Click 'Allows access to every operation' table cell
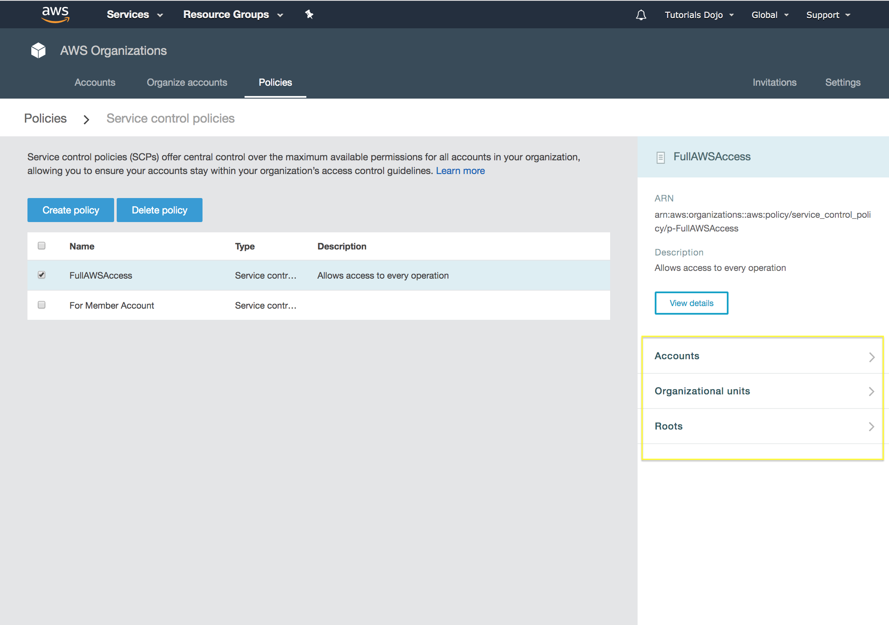The width and height of the screenshot is (889, 625). click(x=383, y=276)
